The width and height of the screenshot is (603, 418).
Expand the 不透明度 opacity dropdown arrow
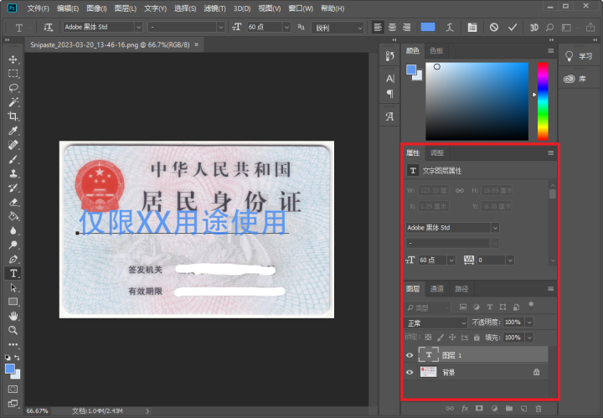tap(529, 323)
